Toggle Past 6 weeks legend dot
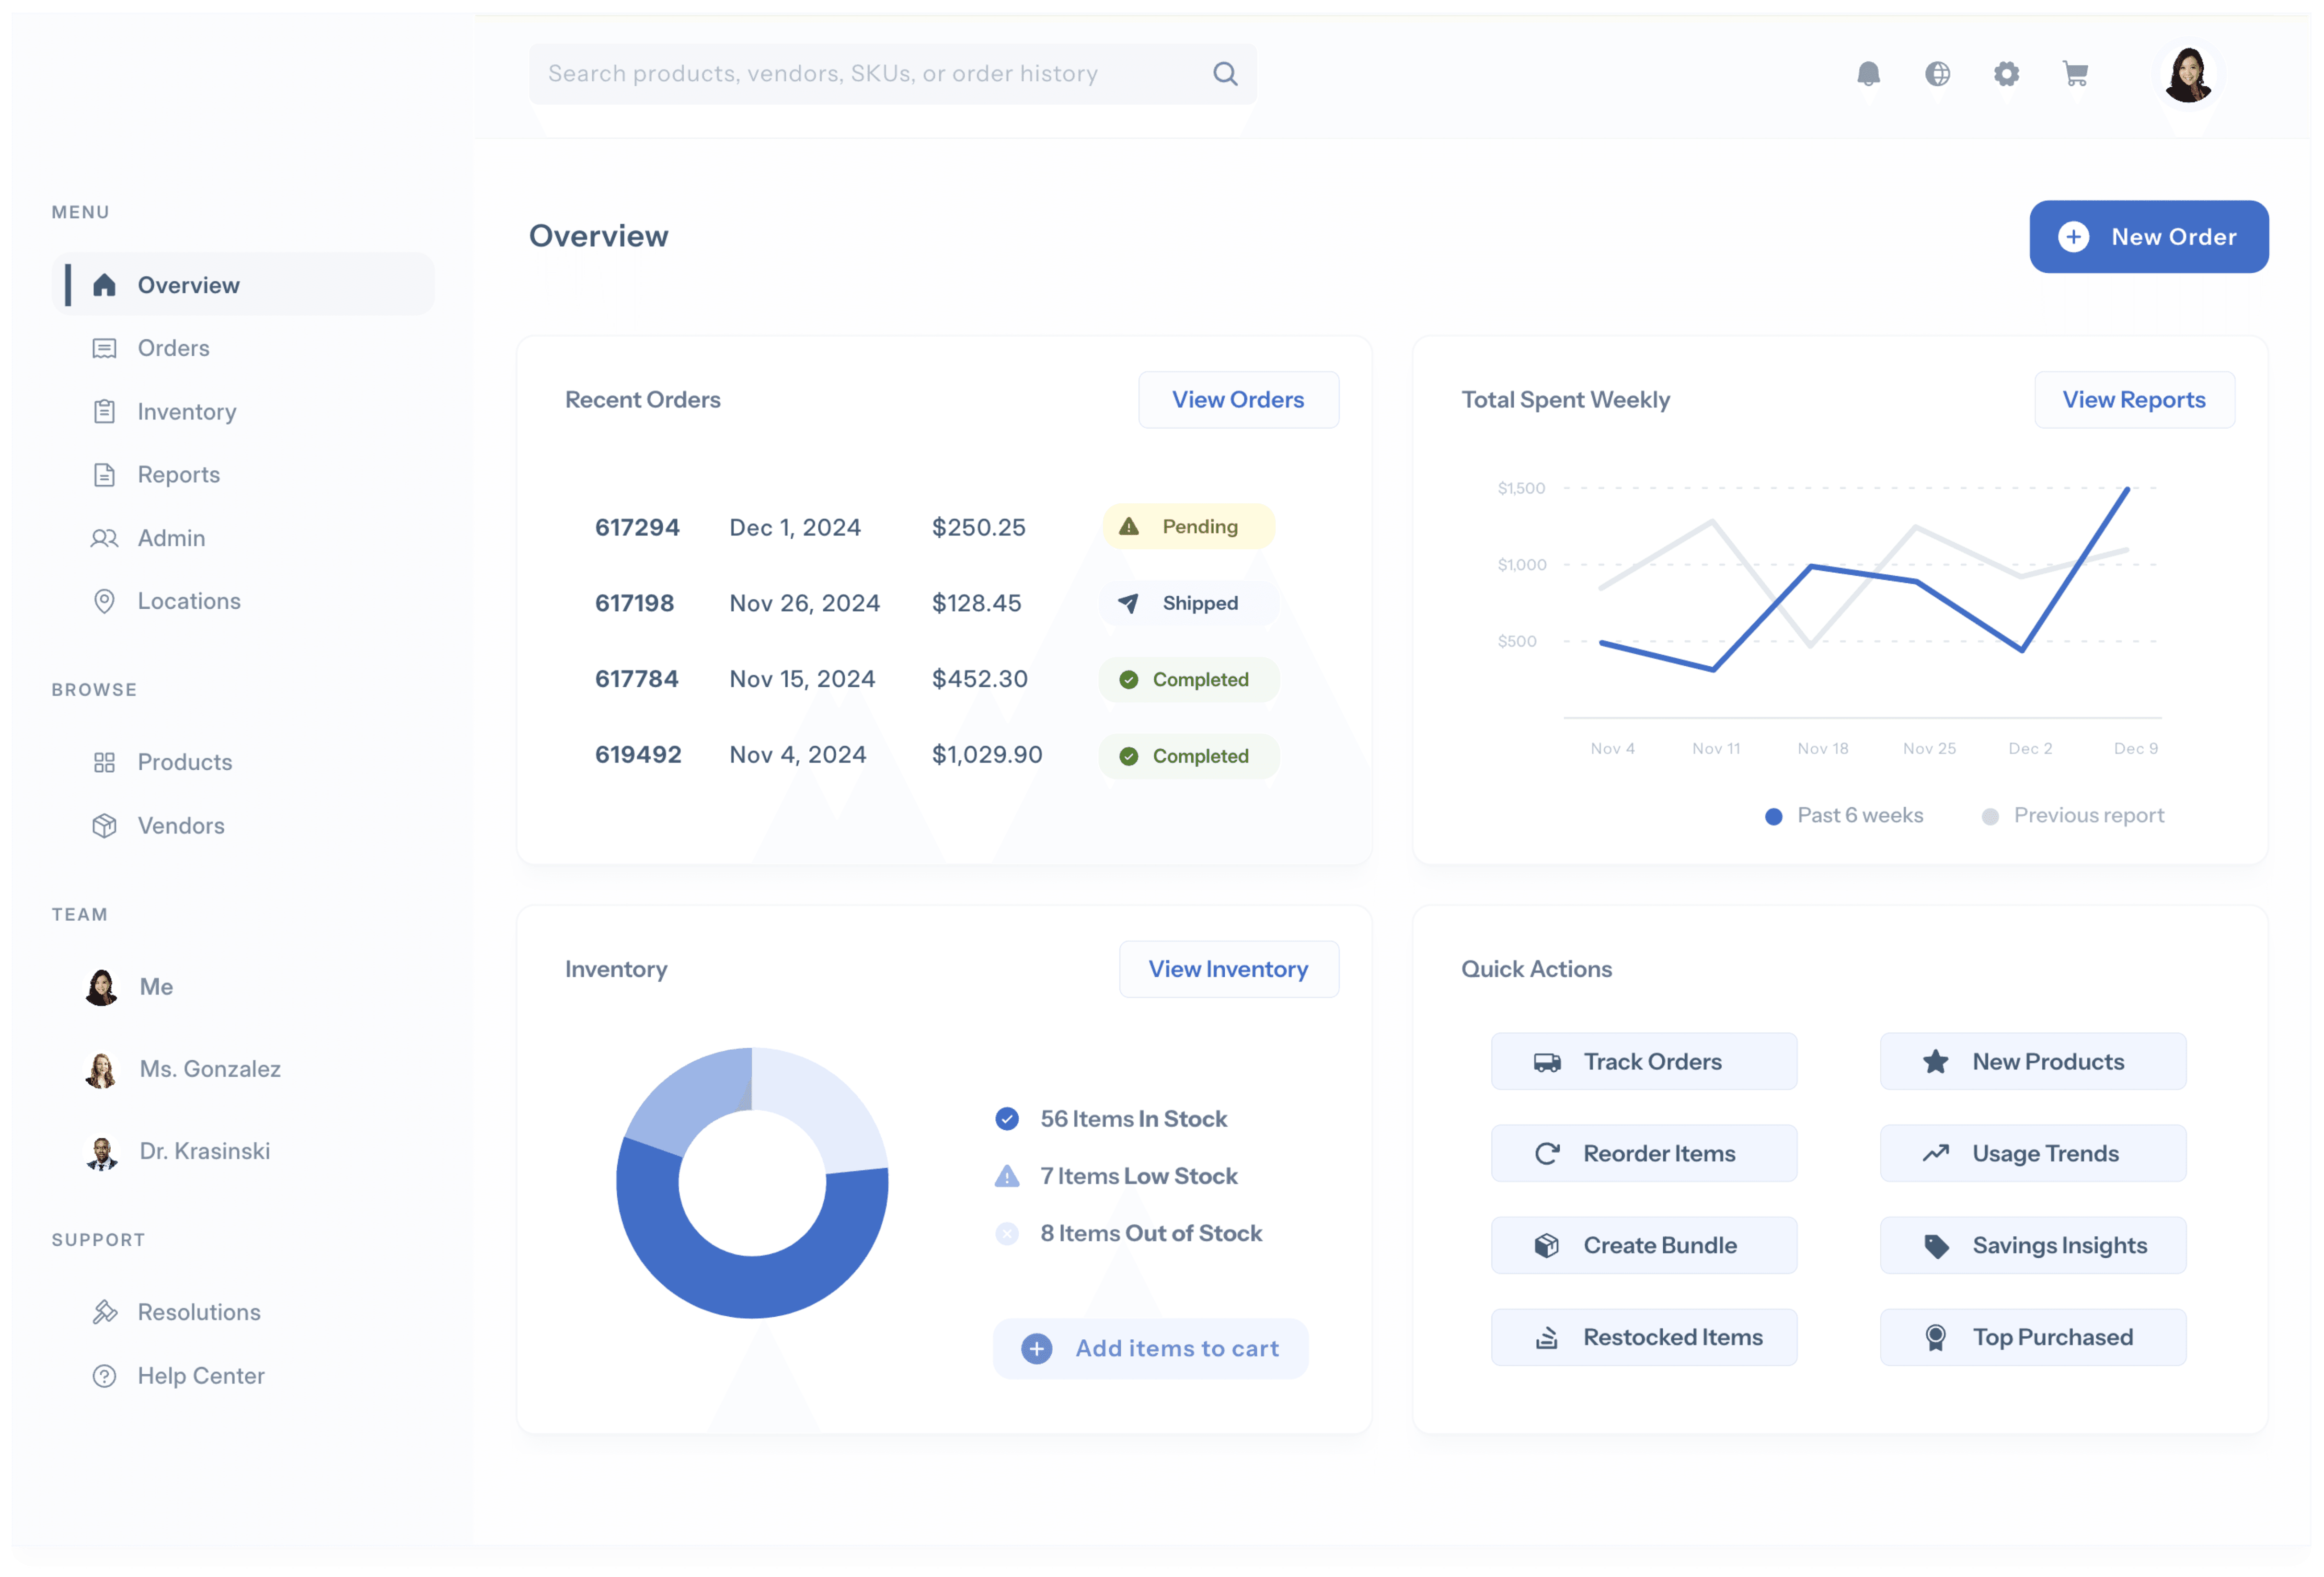 click(x=1773, y=816)
